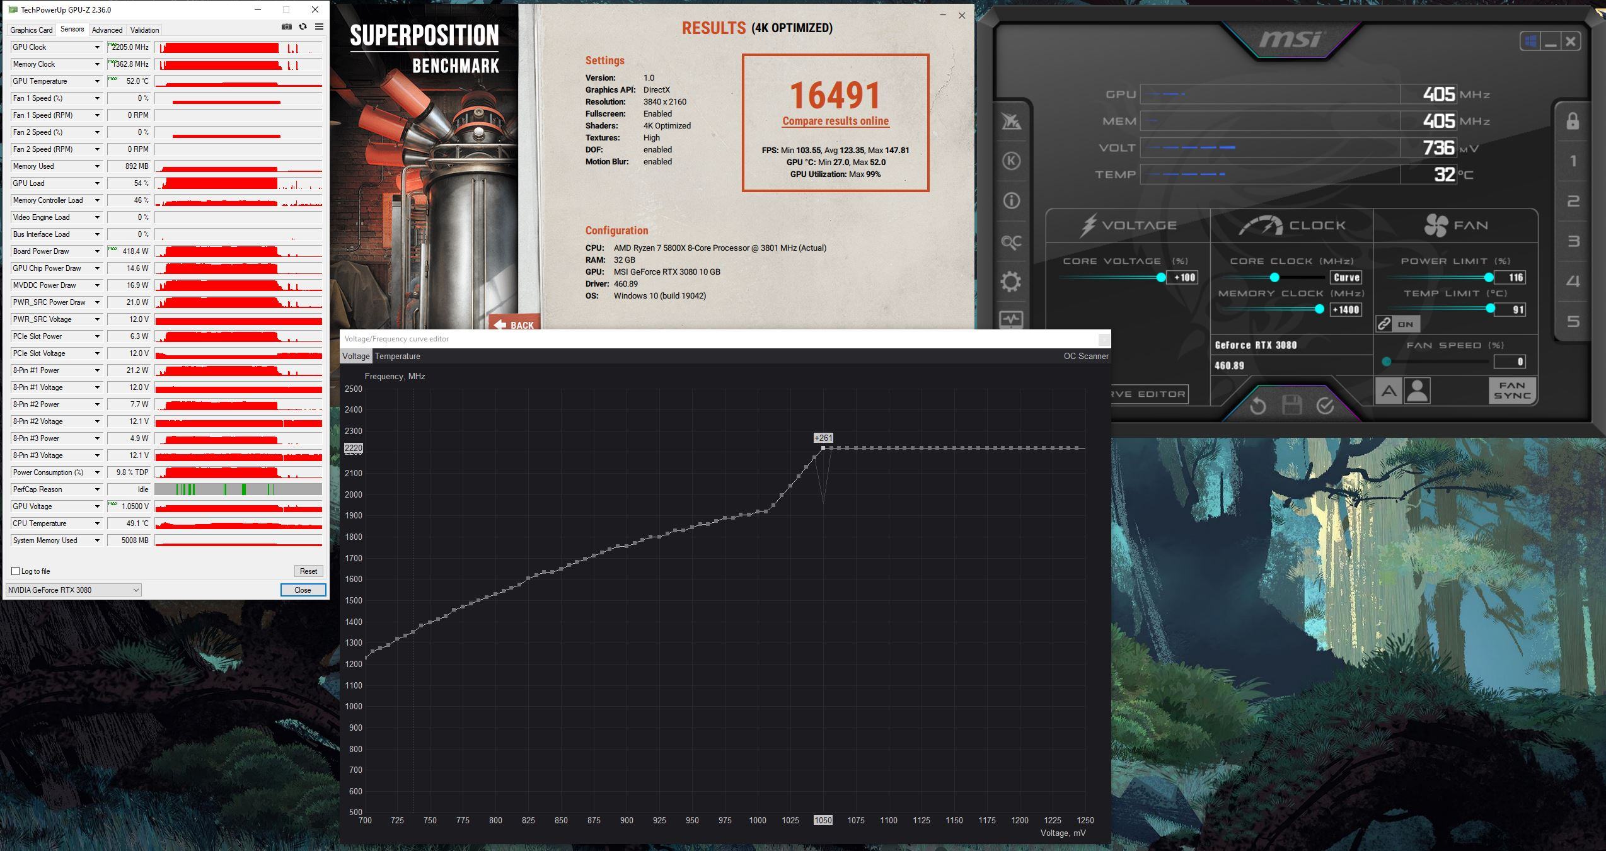Switch to GPU-Z Advanced tab
This screenshot has height=851, width=1606.
(x=107, y=30)
